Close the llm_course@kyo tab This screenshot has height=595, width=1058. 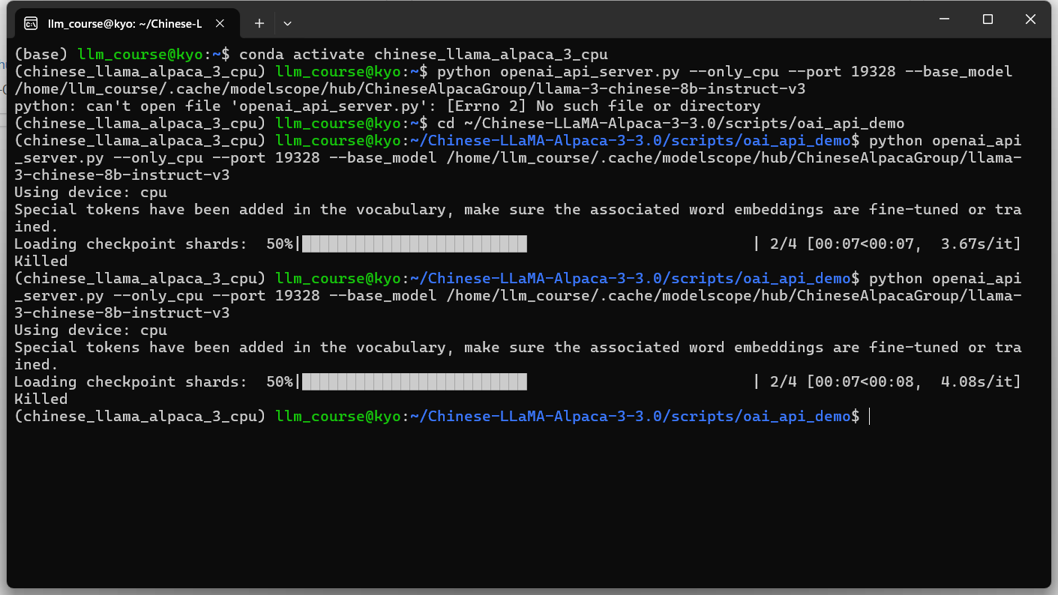coord(220,23)
